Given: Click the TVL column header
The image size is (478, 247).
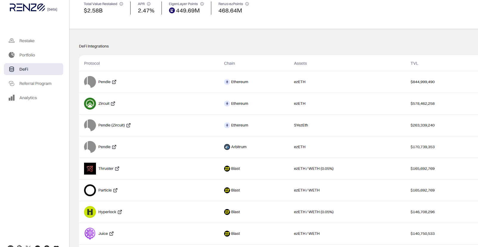Looking at the screenshot, I should coord(414,63).
